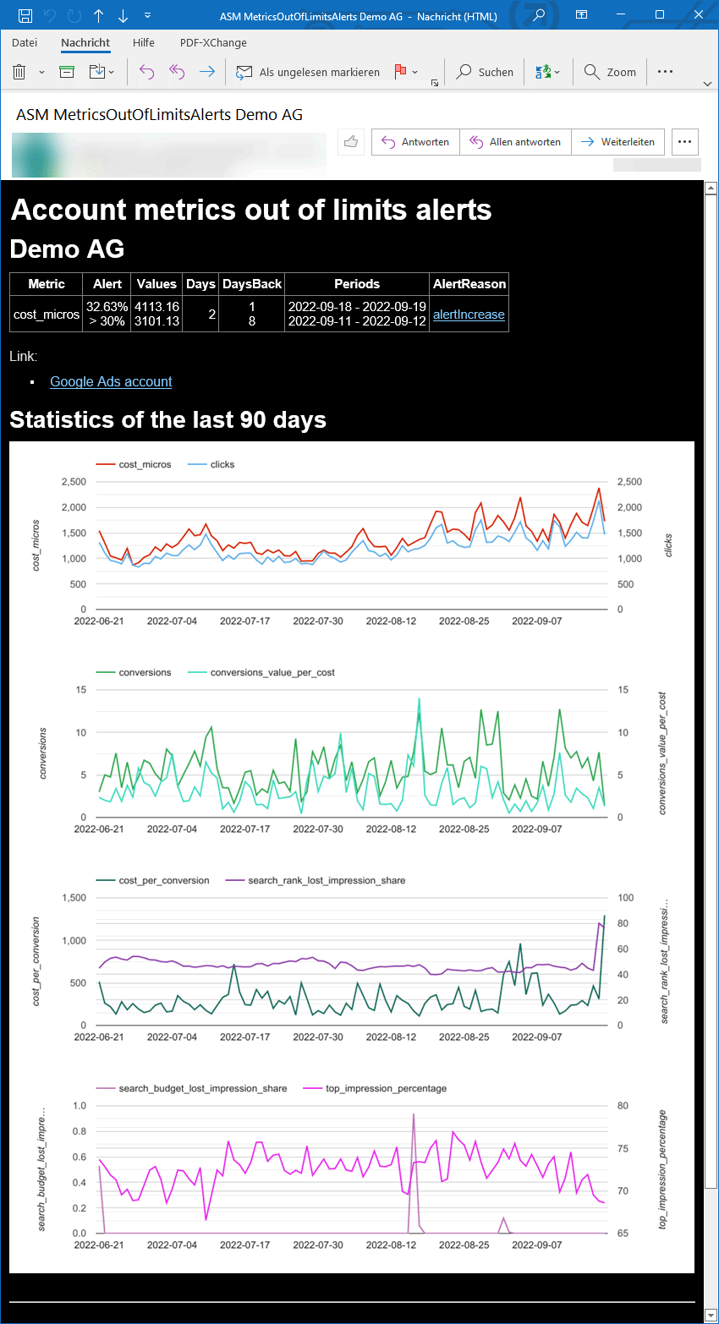Click the purple reply arrow icon
This screenshot has width=719, height=1324.
pos(145,72)
